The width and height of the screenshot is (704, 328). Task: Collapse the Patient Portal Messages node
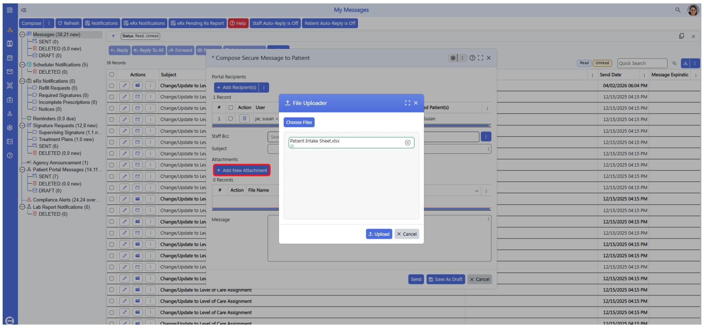[x=22, y=170]
